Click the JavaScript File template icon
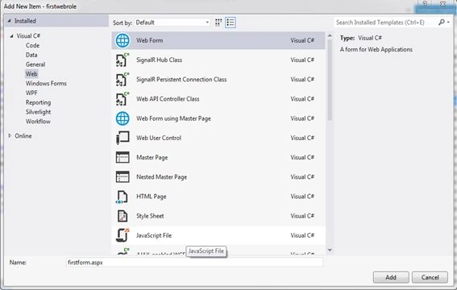The image size is (457, 290). pos(123,235)
